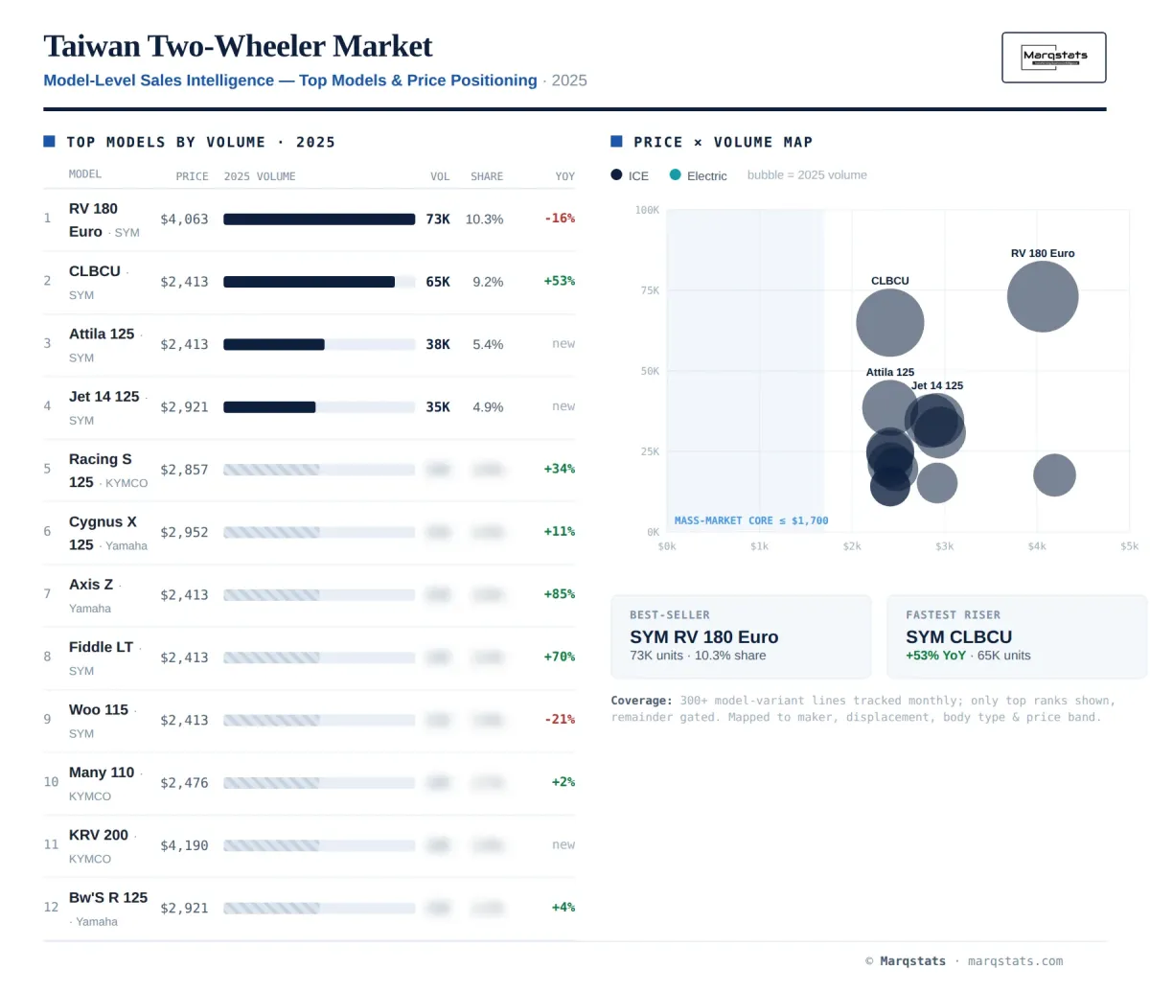1150x992 pixels.
Task: Click the $2,952 price value
Action: 184,533
